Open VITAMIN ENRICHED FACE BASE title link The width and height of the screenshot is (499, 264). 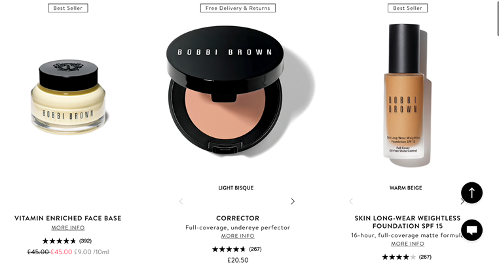click(68, 218)
